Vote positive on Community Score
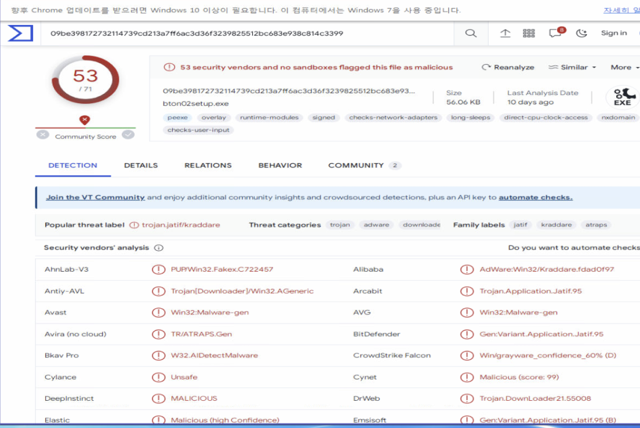640x428 pixels. (128, 134)
